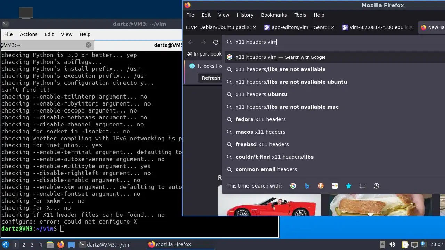Image resolution: width=445 pixels, height=250 pixels.
Task: Open the terminal window menu icon
Action: tap(5, 24)
